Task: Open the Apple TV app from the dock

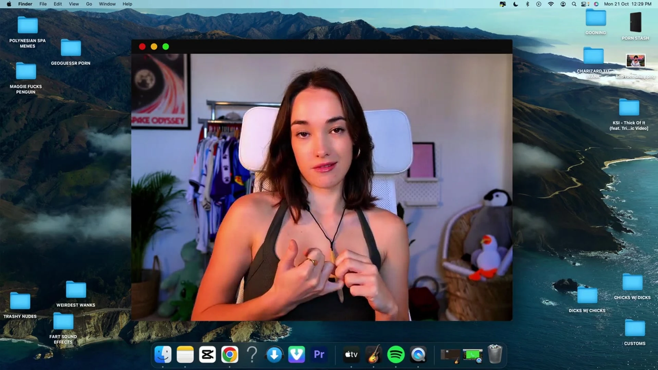Action: (x=351, y=355)
